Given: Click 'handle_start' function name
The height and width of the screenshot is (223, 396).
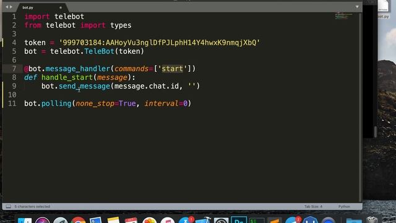Looking at the screenshot, I should pyautogui.click(x=67, y=77).
